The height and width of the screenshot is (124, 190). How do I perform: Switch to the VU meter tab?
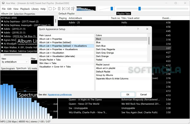[32, 68]
